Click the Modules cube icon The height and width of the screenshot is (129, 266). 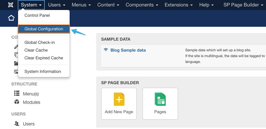point(17,102)
